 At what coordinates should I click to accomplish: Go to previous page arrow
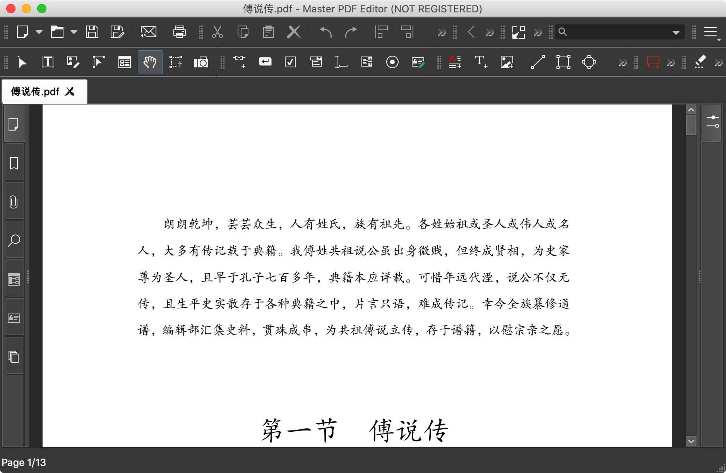pos(471,32)
